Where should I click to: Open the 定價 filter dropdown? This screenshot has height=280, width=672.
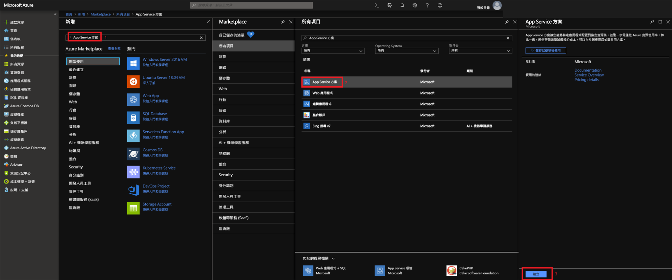pos(333,51)
